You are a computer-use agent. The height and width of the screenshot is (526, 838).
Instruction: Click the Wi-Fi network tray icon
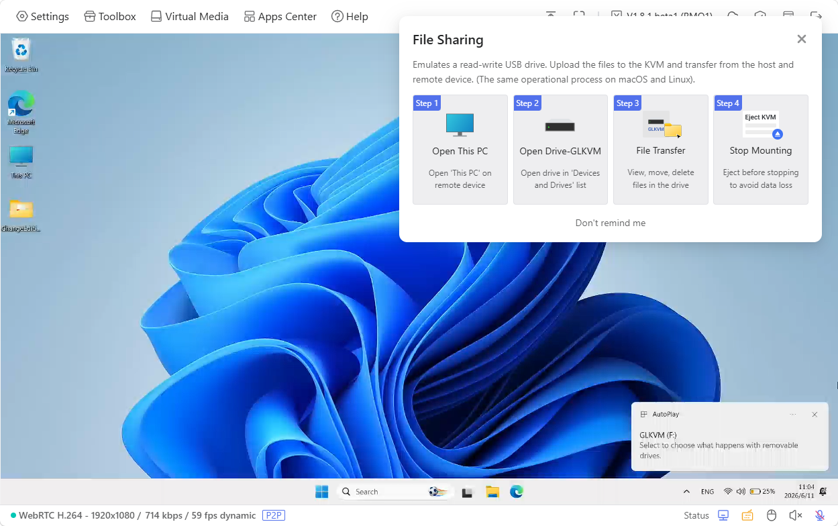point(728,492)
